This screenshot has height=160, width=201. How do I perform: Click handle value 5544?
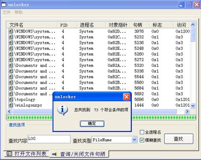[x=139, y=77]
